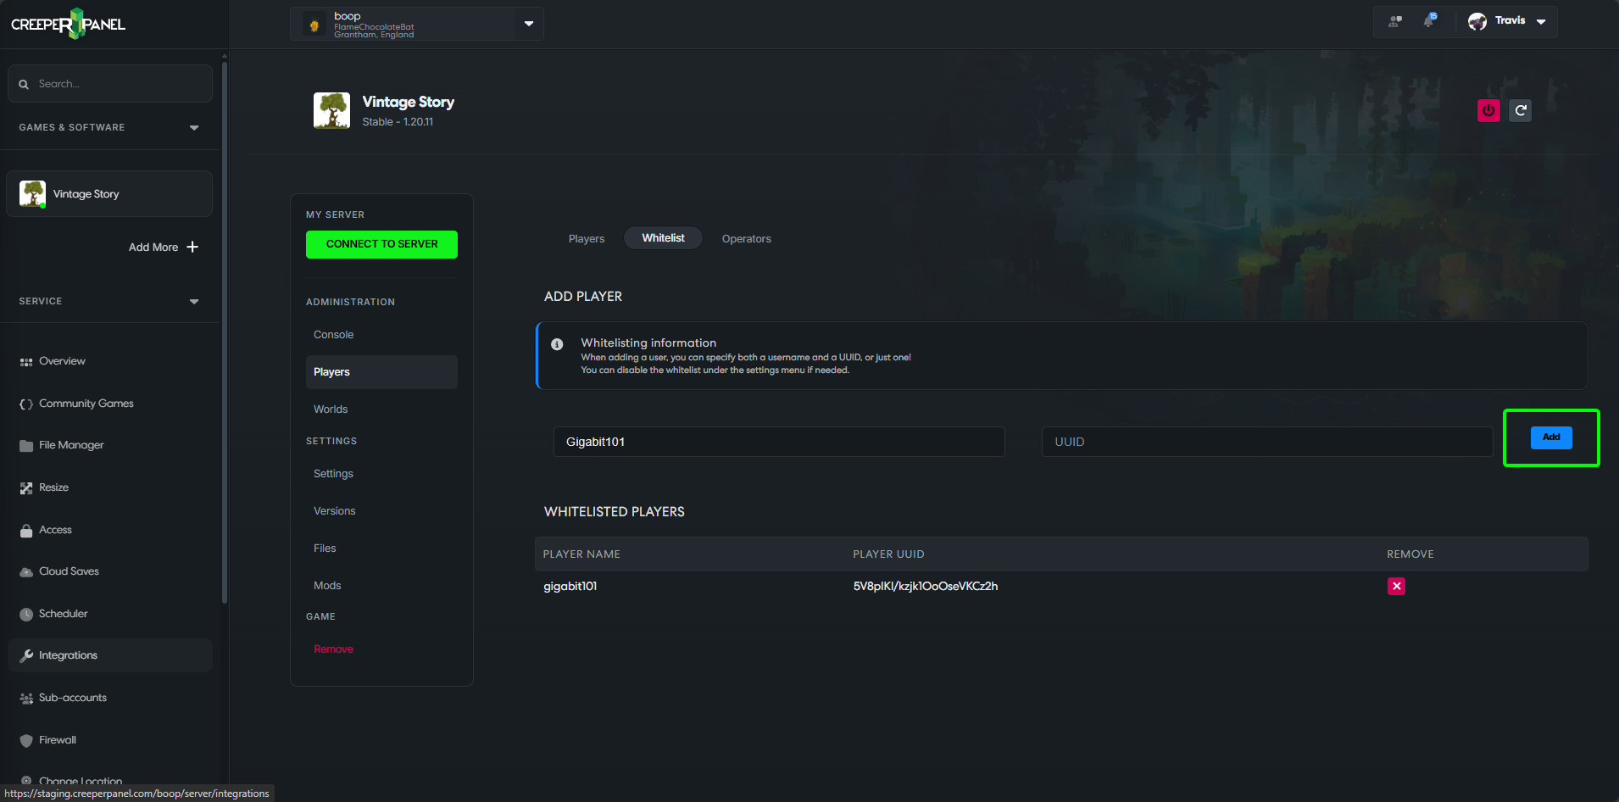Switch to the Players tab
The width and height of the screenshot is (1619, 802).
click(x=587, y=238)
